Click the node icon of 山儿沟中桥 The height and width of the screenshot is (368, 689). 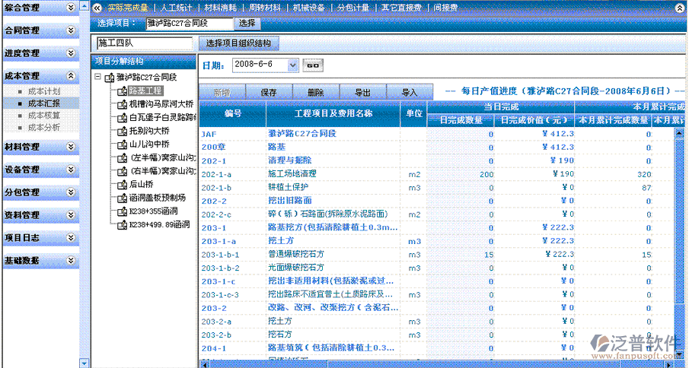(122, 144)
